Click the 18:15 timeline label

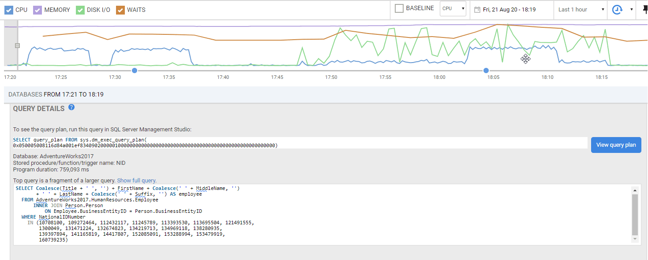(x=601, y=77)
